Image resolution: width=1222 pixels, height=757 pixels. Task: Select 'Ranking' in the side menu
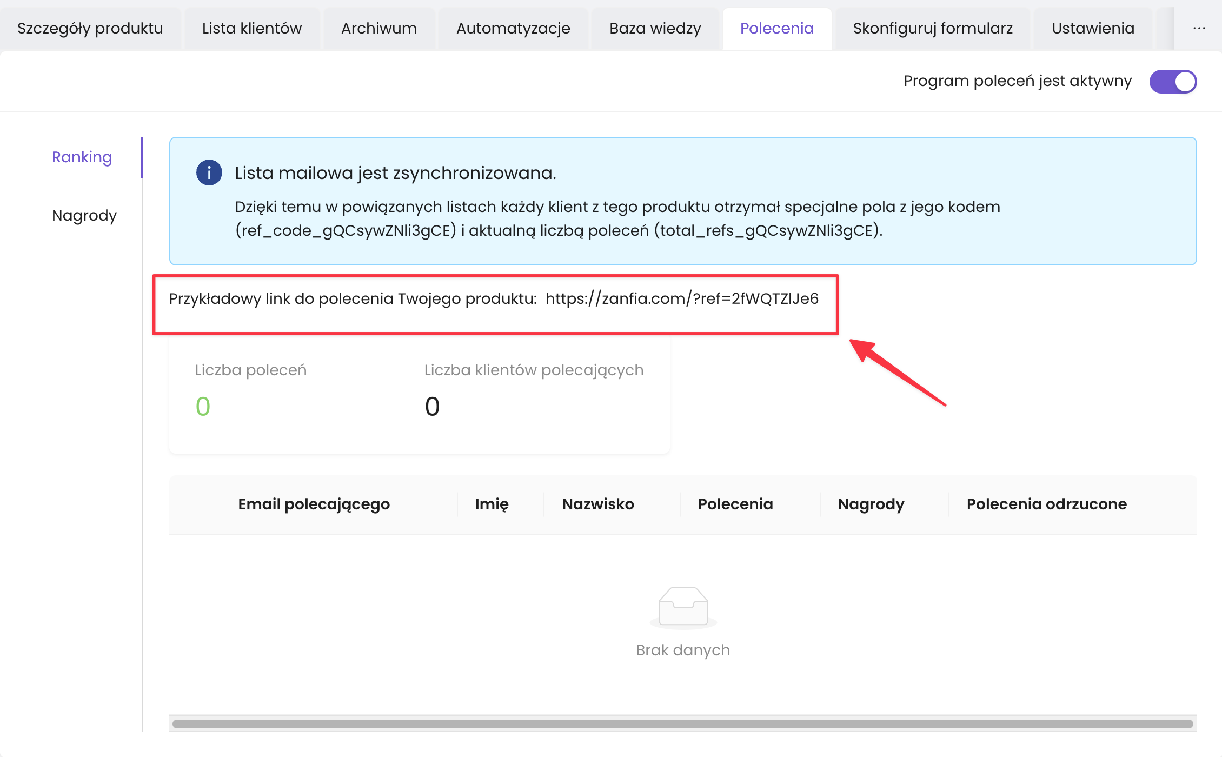[82, 157]
